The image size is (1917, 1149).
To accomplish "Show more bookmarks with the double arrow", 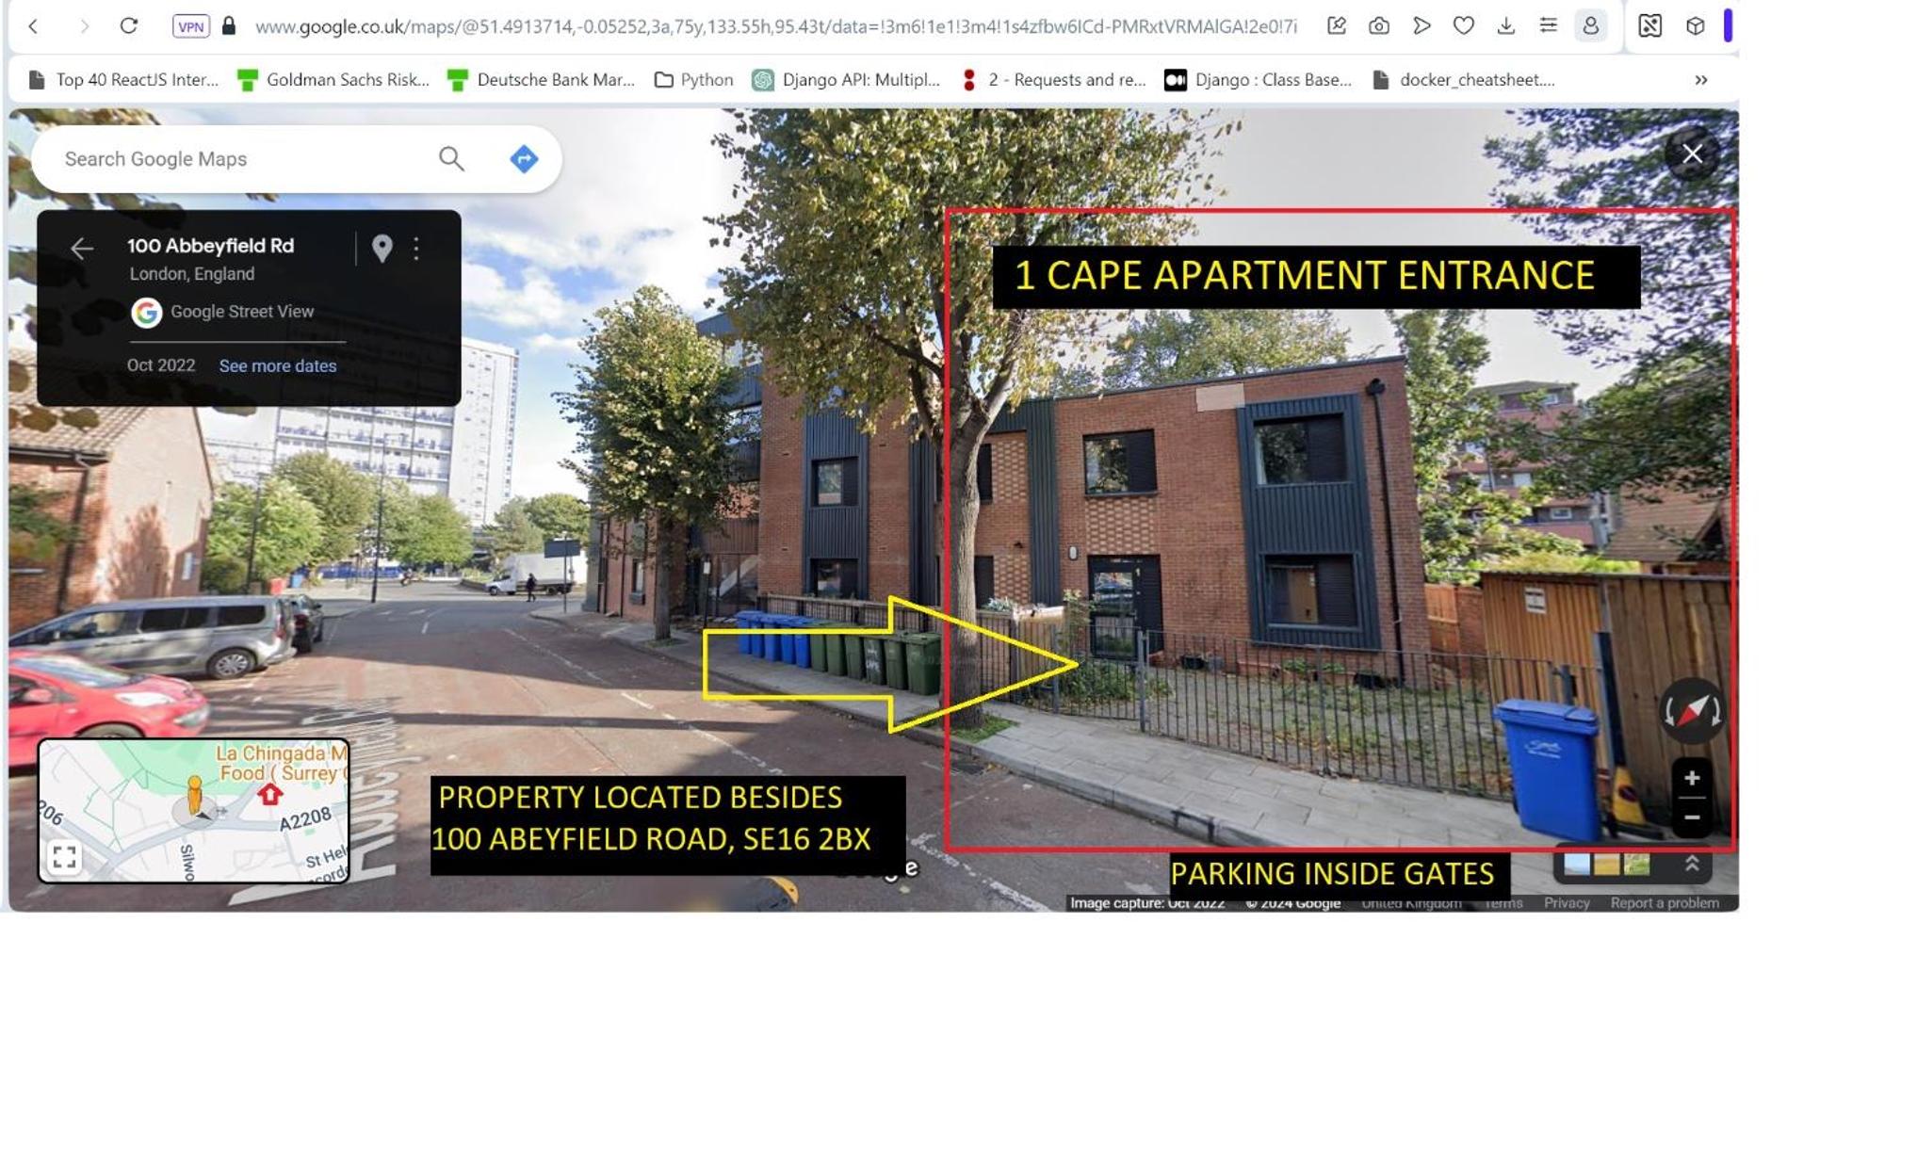I will click(x=1701, y=80).
